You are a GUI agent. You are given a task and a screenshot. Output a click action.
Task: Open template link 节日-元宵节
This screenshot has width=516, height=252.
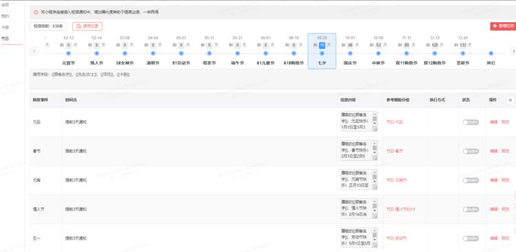[x=396, y=180]
